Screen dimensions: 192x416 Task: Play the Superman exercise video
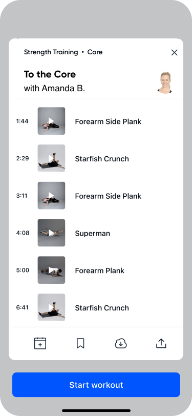tap(51, 233)
